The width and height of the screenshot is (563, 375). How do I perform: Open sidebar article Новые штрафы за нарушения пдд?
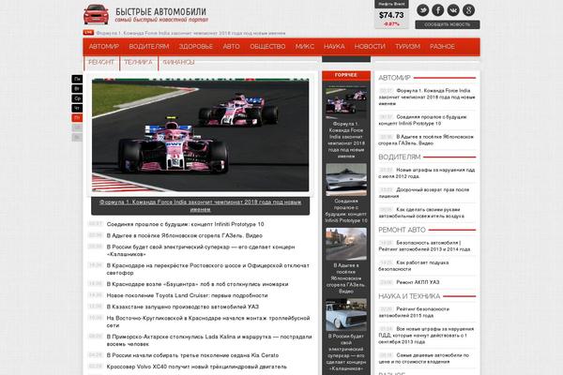pos(427,173)
